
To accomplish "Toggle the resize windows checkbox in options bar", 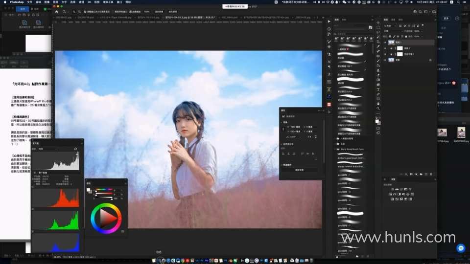I will click(x=85, y=12).
